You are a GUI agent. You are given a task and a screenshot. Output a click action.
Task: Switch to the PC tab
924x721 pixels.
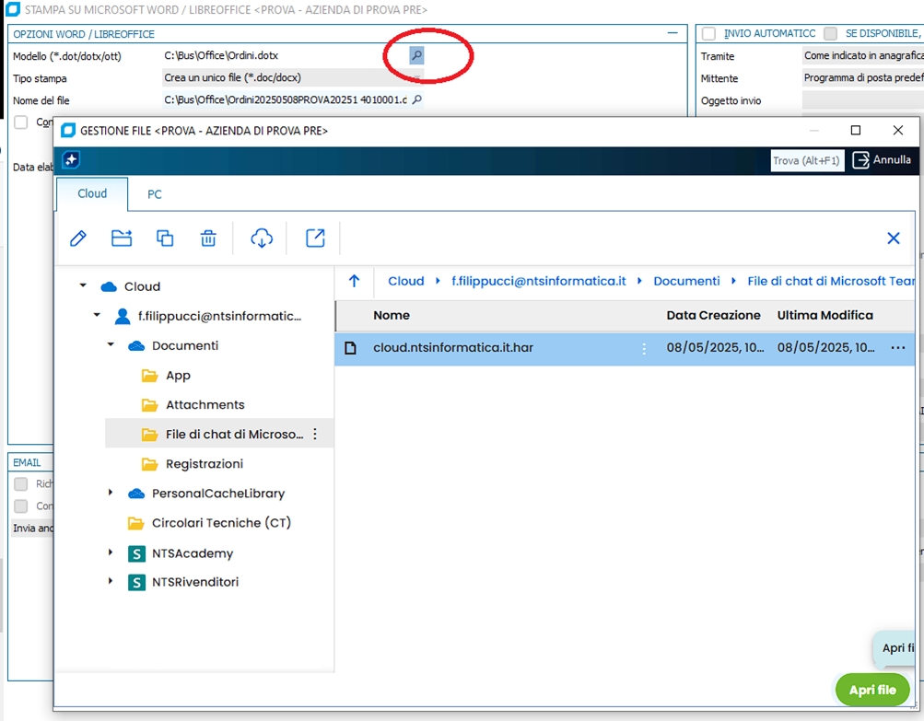[x=155, y=194]
